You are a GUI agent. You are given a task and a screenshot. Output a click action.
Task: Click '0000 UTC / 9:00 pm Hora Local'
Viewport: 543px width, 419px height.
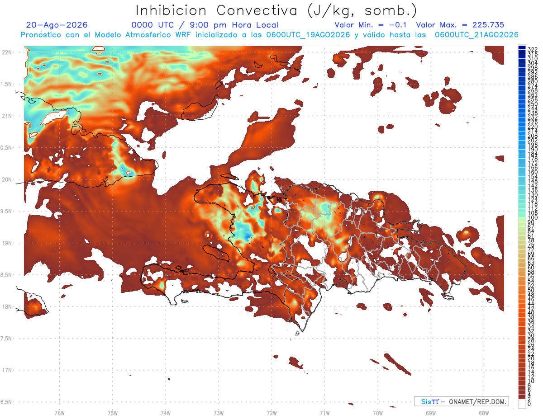click(205, 25)
